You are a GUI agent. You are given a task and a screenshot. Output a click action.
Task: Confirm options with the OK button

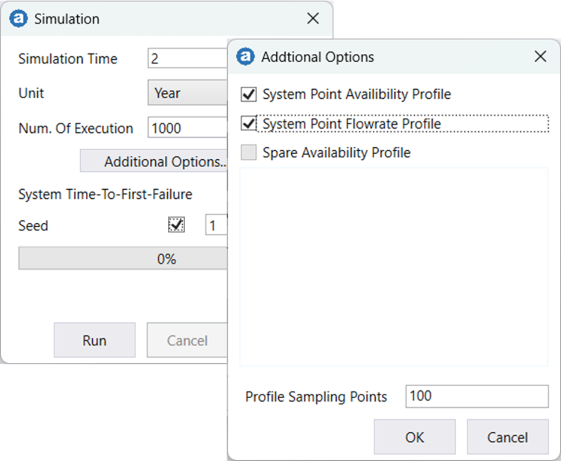[415, 436]
